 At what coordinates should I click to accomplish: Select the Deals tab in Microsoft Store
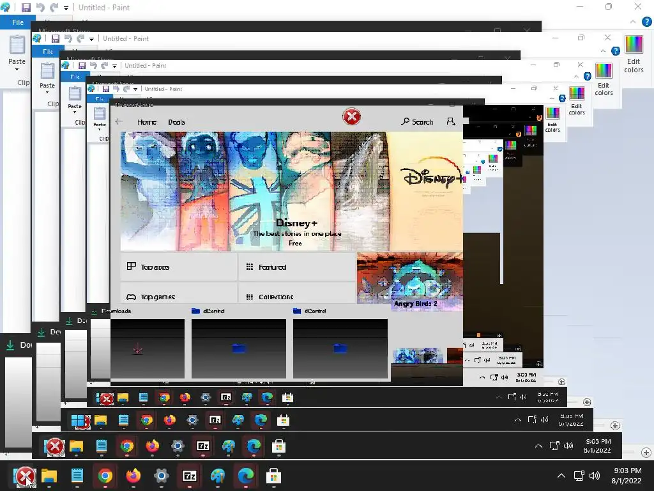click(176, 122)
